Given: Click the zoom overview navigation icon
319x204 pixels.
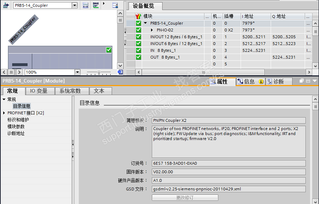Looking at the screenshot, I should point(120,72).
